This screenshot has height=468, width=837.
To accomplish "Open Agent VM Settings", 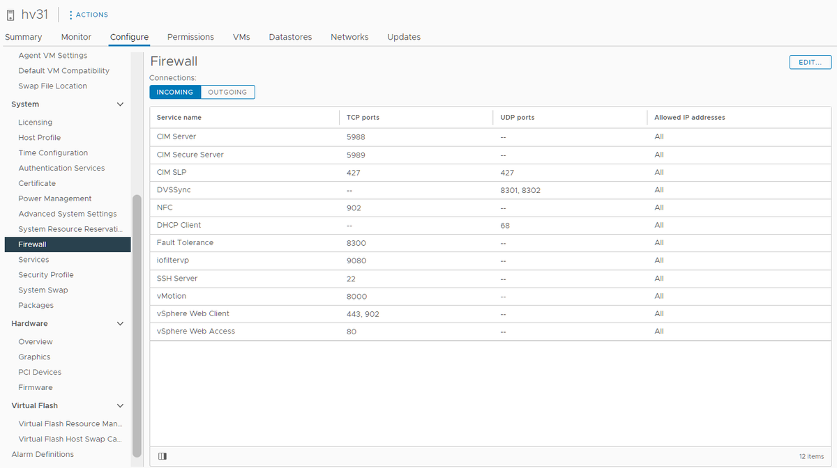I will coord(53,56).
